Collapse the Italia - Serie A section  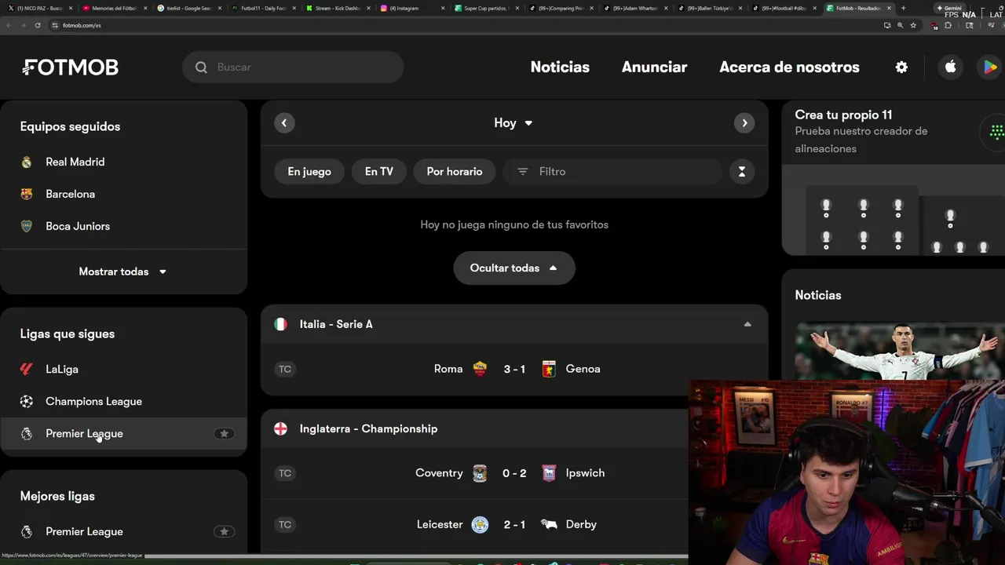click(747, 324)
